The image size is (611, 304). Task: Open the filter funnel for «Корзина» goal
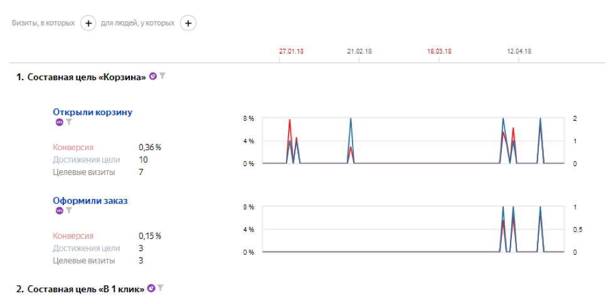coord(162,76)
